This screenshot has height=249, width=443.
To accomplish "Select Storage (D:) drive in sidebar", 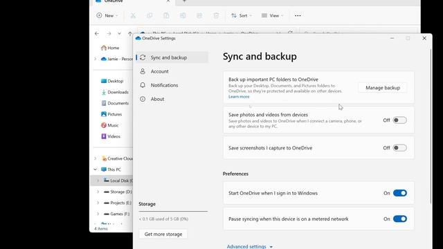I will click(x=118, y=192).
